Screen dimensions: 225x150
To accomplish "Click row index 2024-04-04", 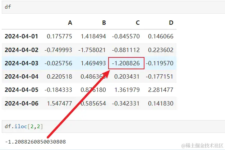I will tap(22, 76).
